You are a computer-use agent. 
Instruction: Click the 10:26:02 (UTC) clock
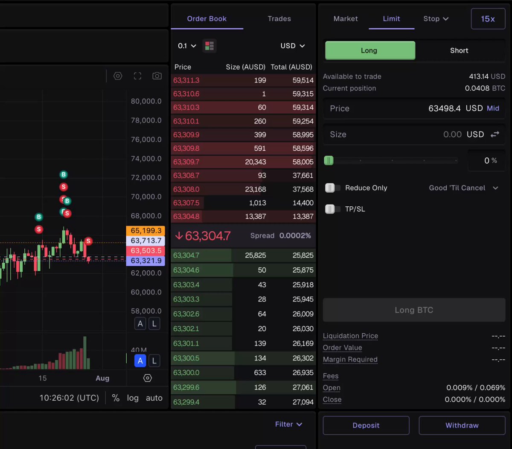(x=69, y=398)
